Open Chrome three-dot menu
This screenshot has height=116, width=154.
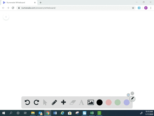pos(151,8)
